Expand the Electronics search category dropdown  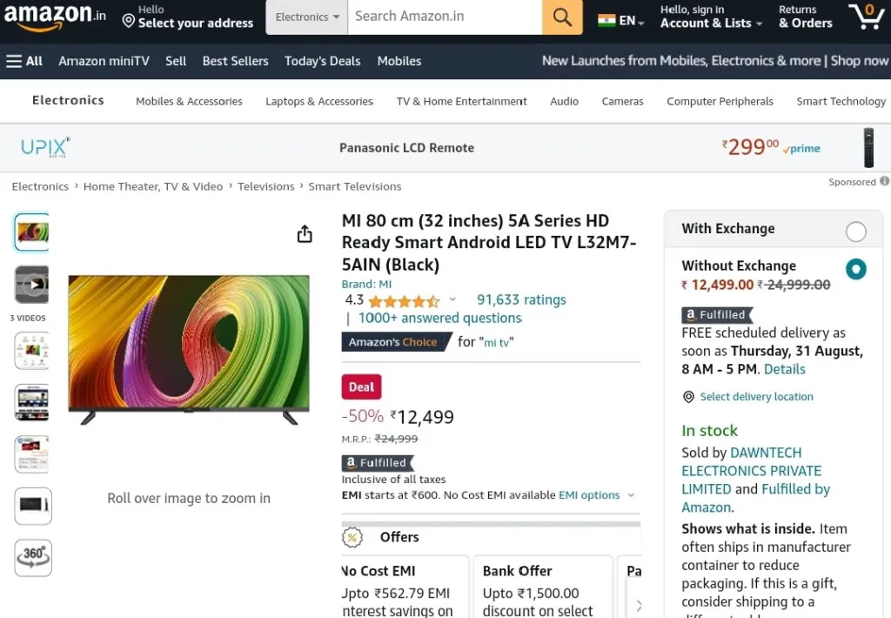tap(307, 17)
